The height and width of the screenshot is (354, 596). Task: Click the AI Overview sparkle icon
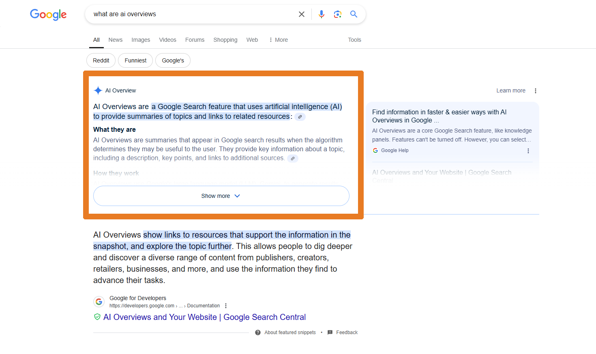pos(98,90)
